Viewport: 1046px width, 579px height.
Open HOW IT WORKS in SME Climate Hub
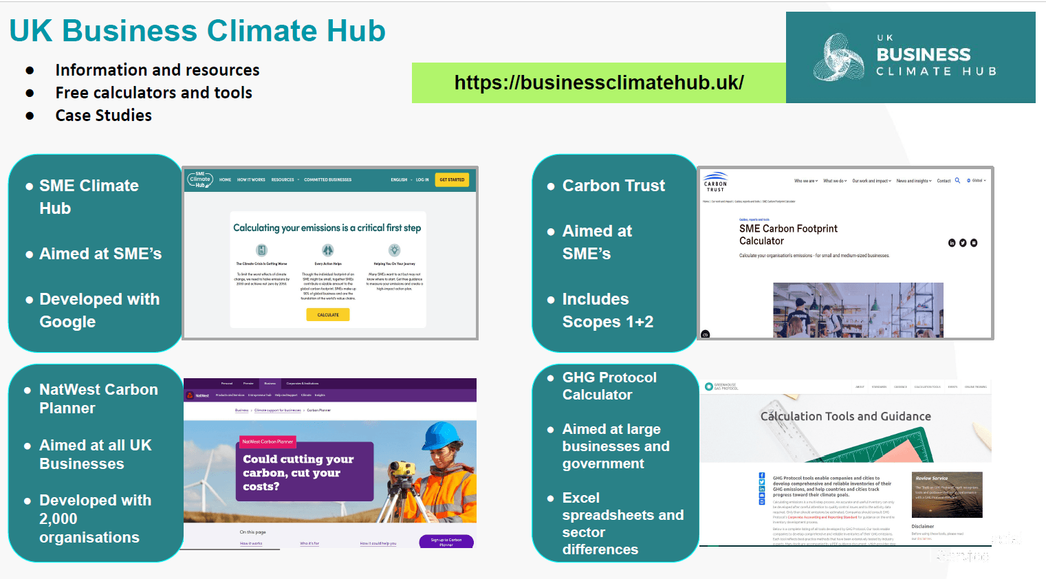coord(251,180)
